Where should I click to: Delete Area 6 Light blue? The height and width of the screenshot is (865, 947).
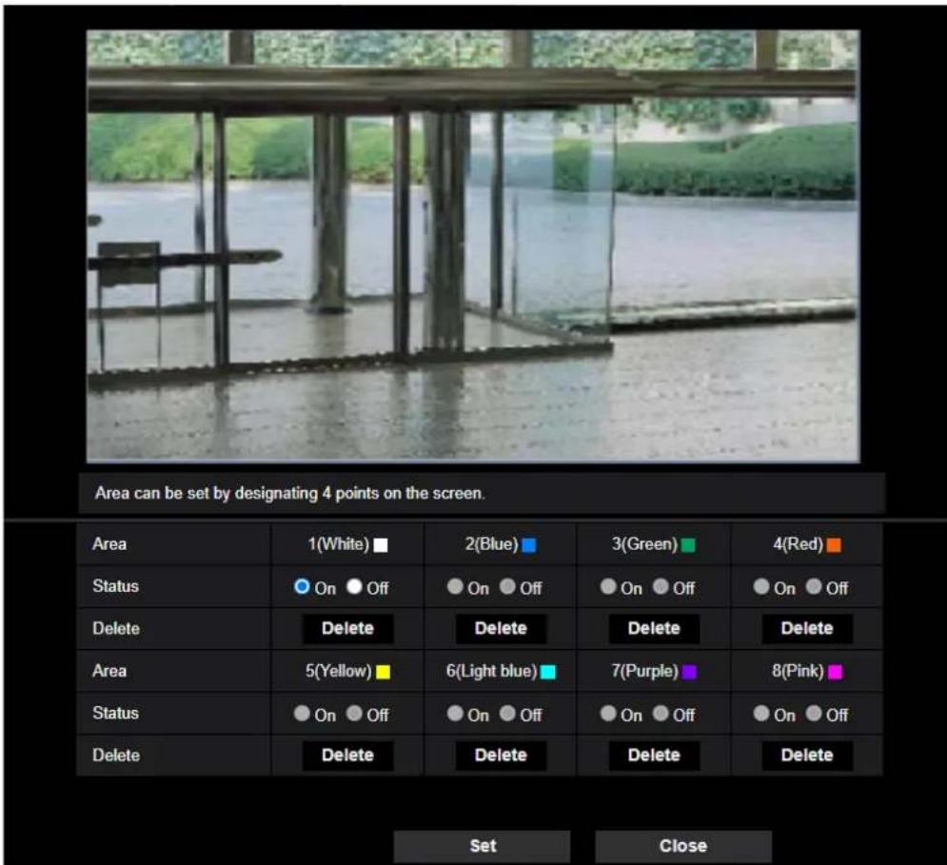point(501,756)
